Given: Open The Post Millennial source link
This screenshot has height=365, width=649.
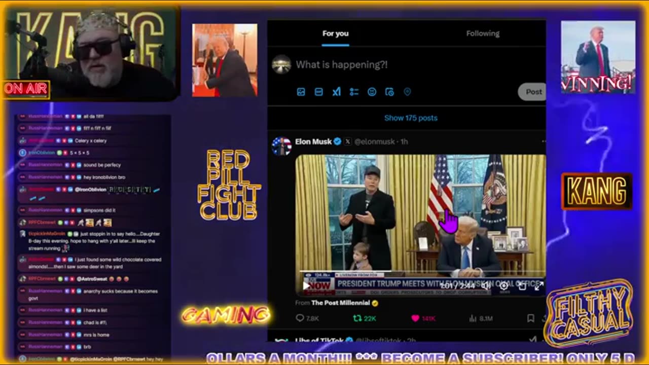Looking at the screenshot, I should click(x=340, y=303).
